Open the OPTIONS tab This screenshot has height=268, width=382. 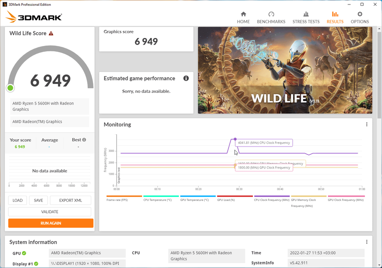360,17
